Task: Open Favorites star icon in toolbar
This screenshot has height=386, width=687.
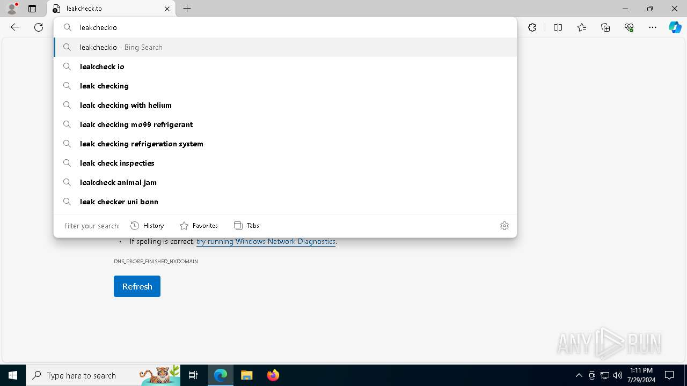Action: [x=582, y=27]
